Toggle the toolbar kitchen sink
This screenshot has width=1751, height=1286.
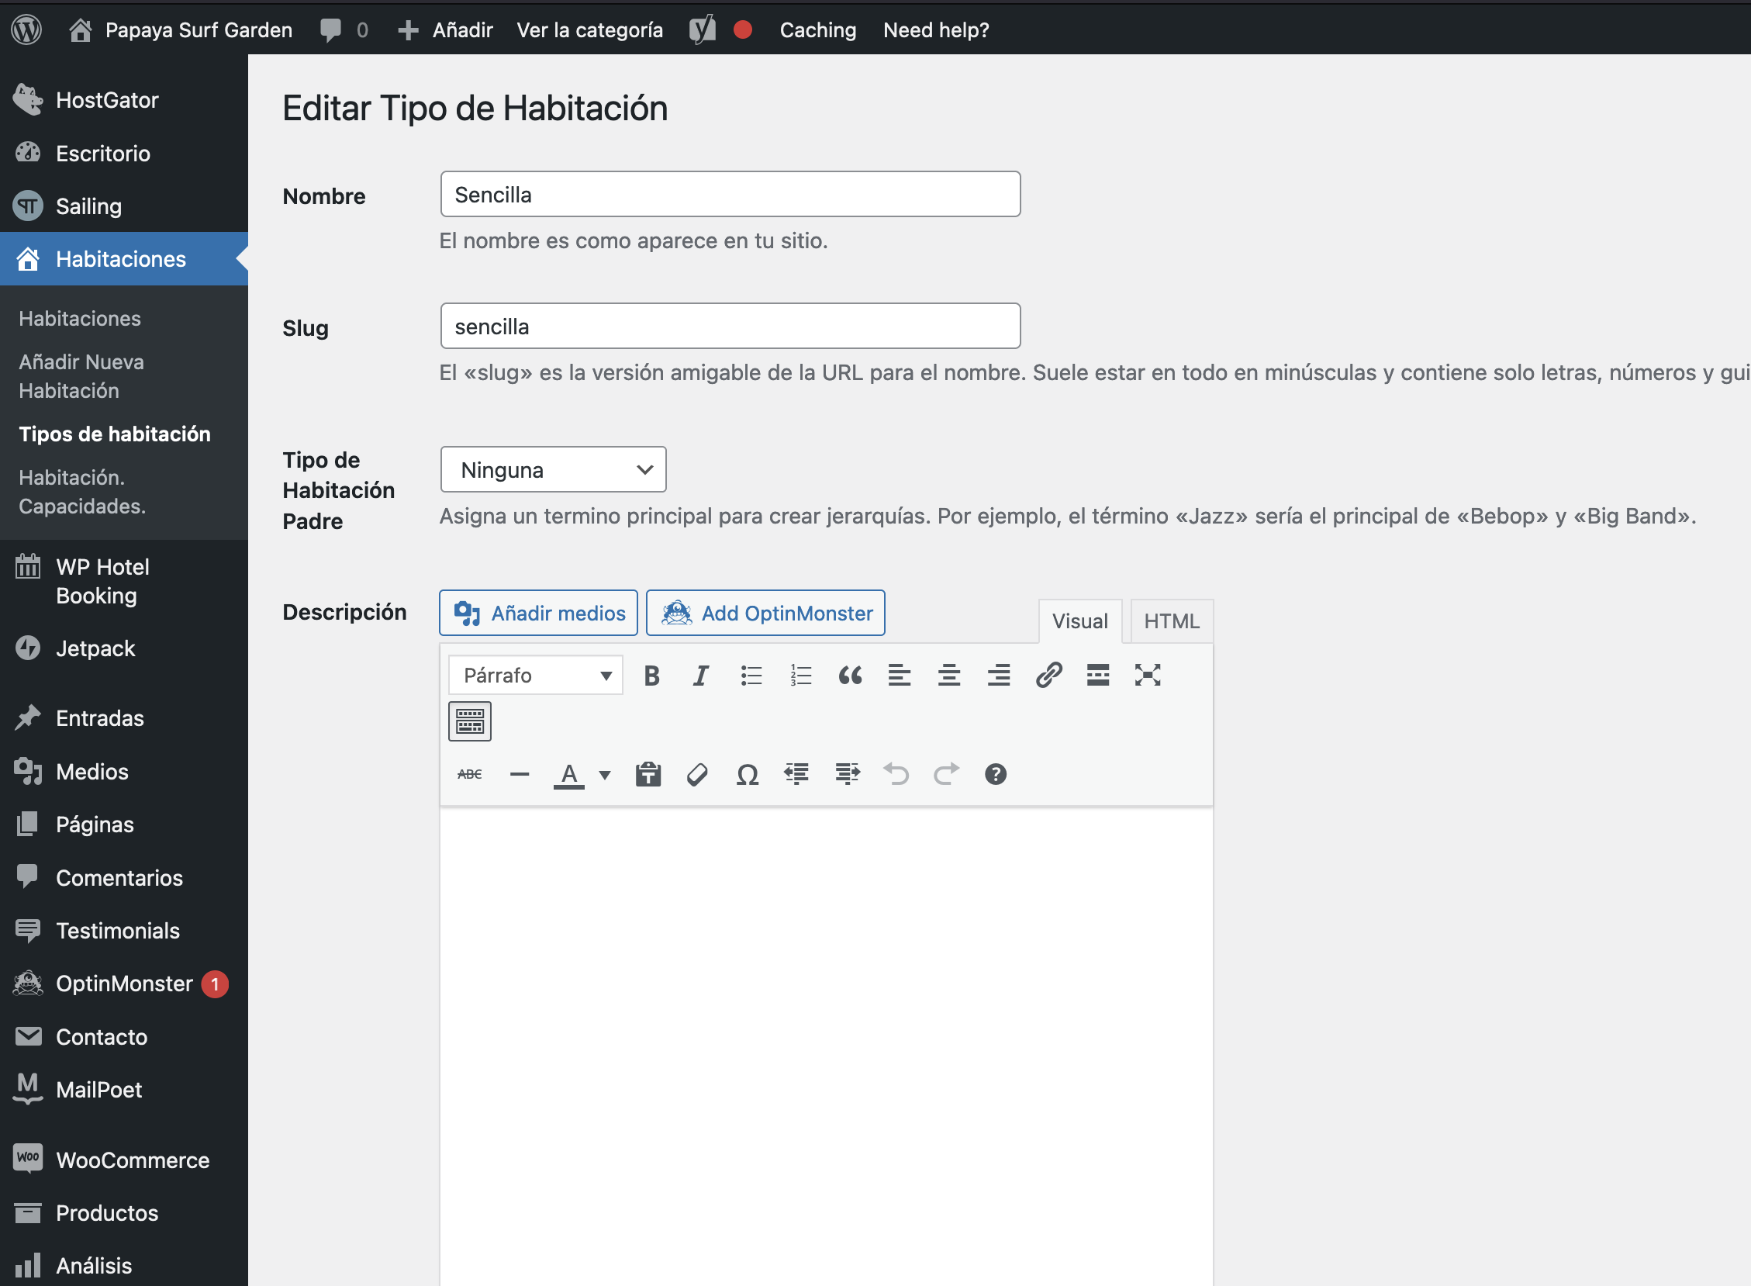click(469, 721)
